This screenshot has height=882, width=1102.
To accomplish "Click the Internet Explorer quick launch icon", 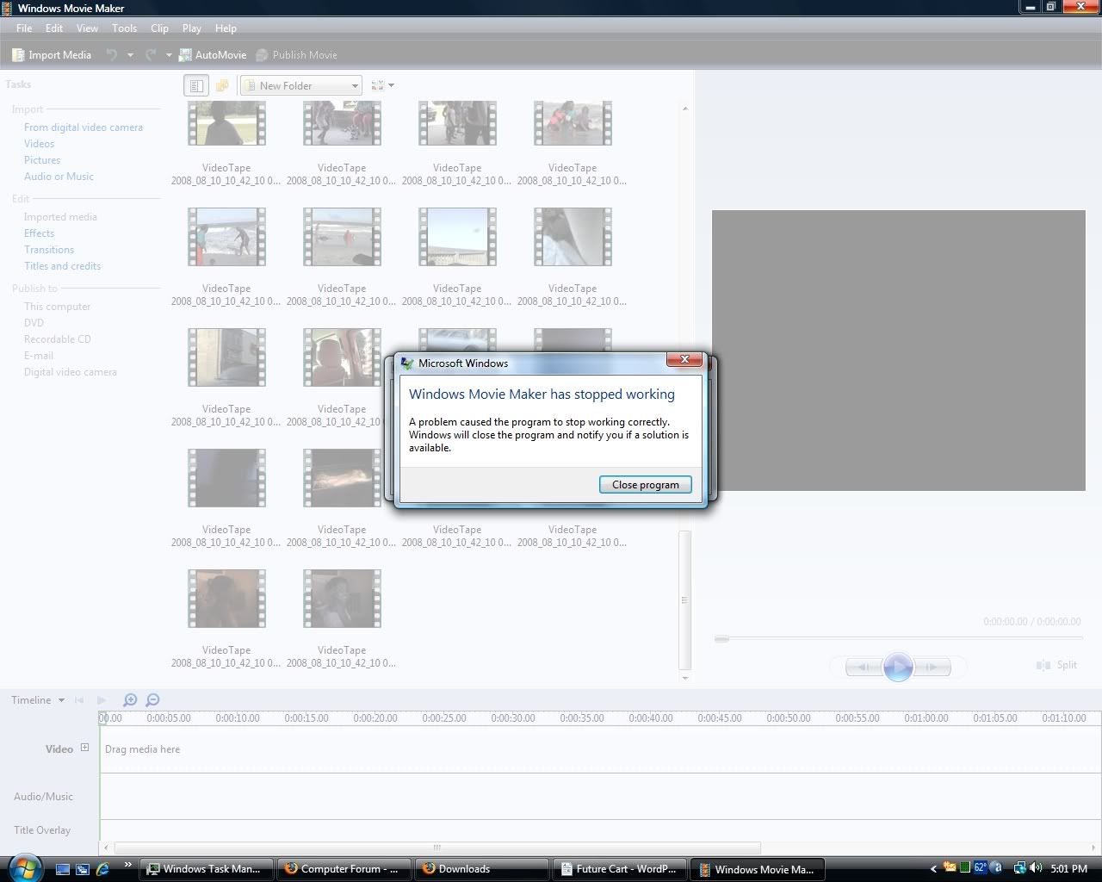I will point(103,869).
